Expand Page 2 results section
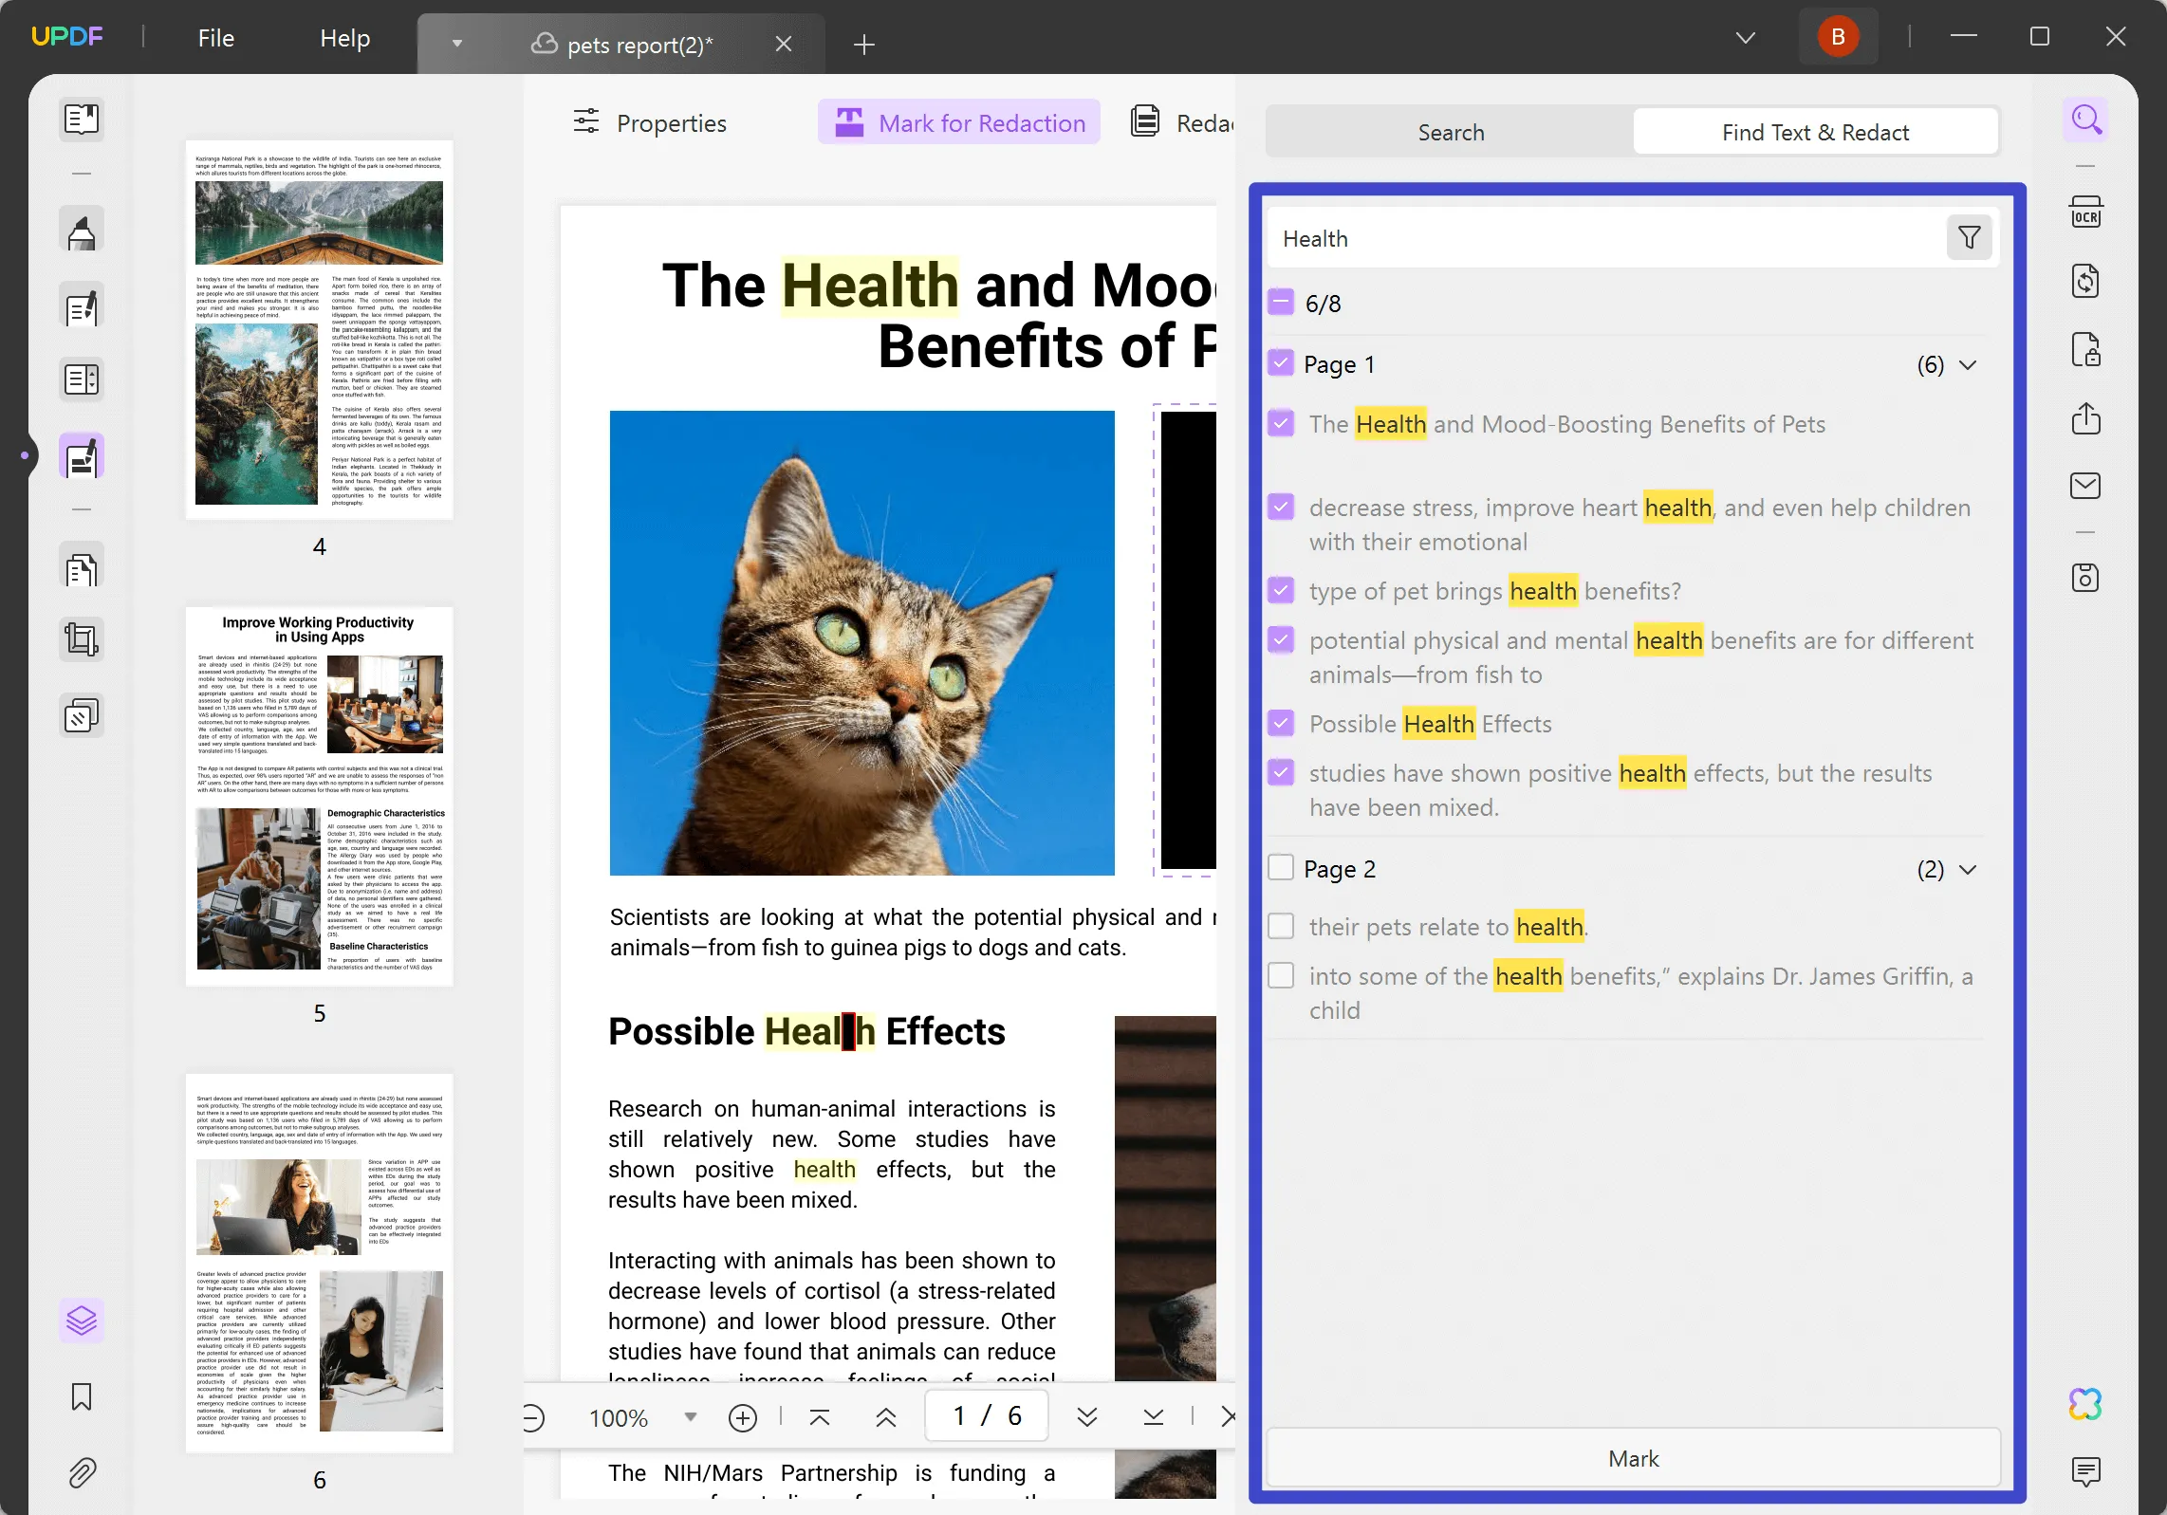 [x=1970, y=870]
